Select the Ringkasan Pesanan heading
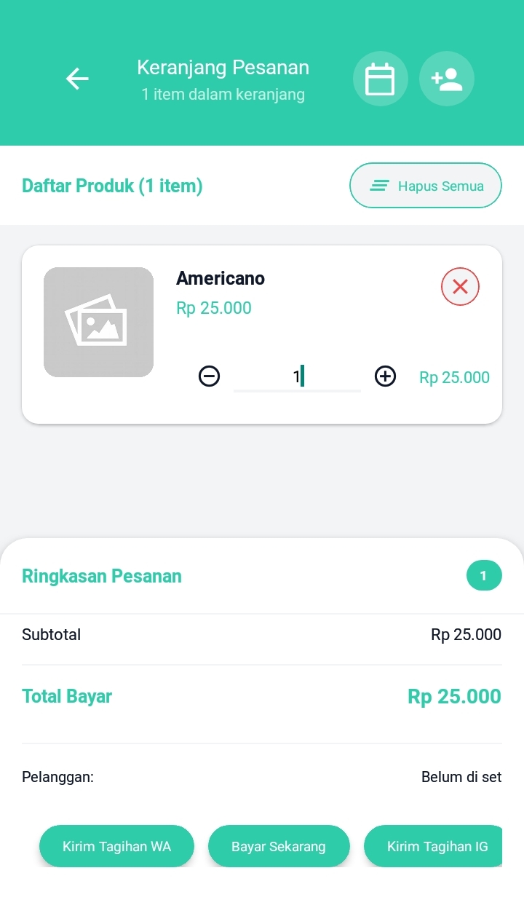This screenshot has width=524, height=900. click(x=102, y=577)
